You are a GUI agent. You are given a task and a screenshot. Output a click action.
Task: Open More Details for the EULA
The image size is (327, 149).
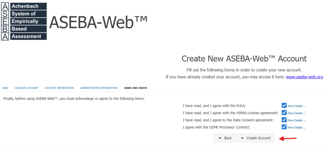click(x=296, y=106)
